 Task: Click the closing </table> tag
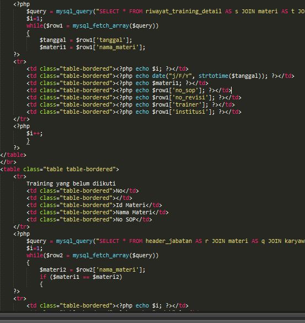pyautogui.click(x=13, y=155)
